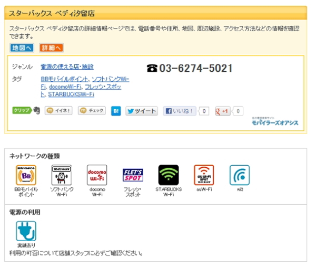Screen dimensions: 316x267
Task: Click the mixi イイネ! button
Action: tap(58, 111)
